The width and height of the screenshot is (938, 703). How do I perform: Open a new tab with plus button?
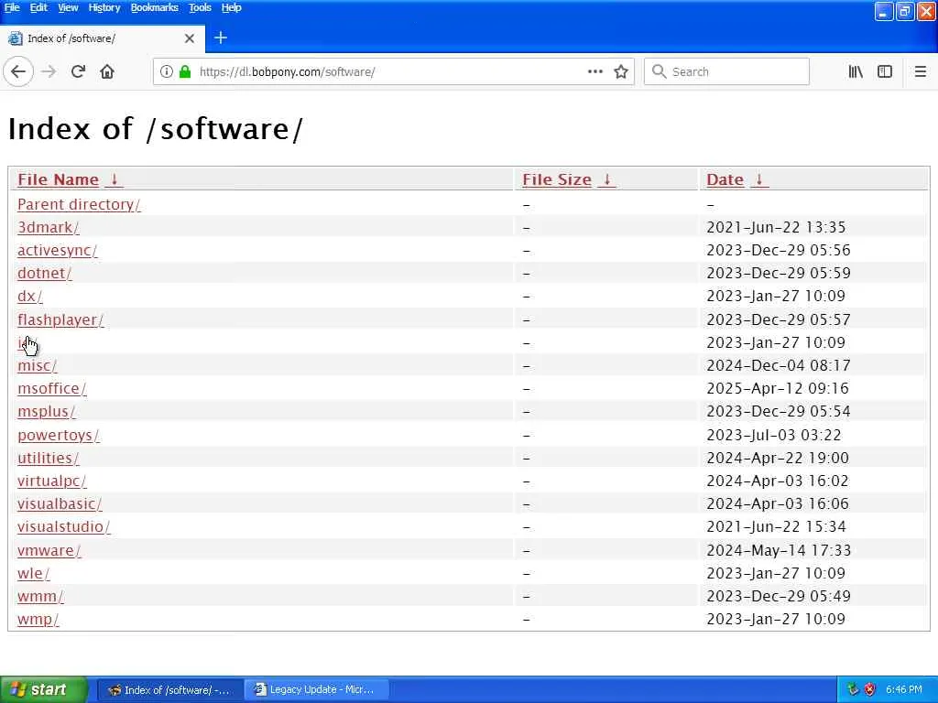click(220, 38)
